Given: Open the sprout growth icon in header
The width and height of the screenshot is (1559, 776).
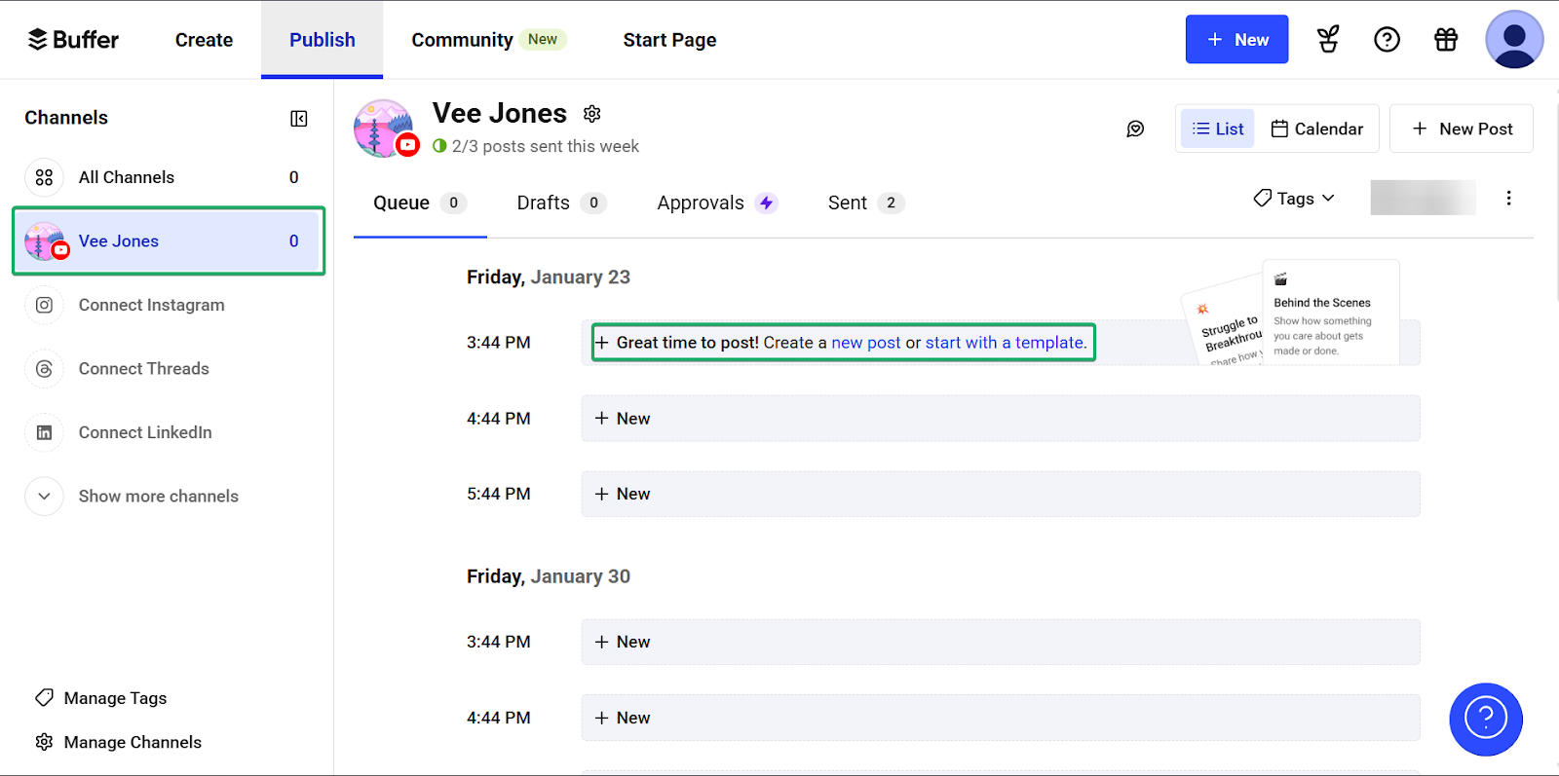Looking at the screenshot, I should (1327, 40).
